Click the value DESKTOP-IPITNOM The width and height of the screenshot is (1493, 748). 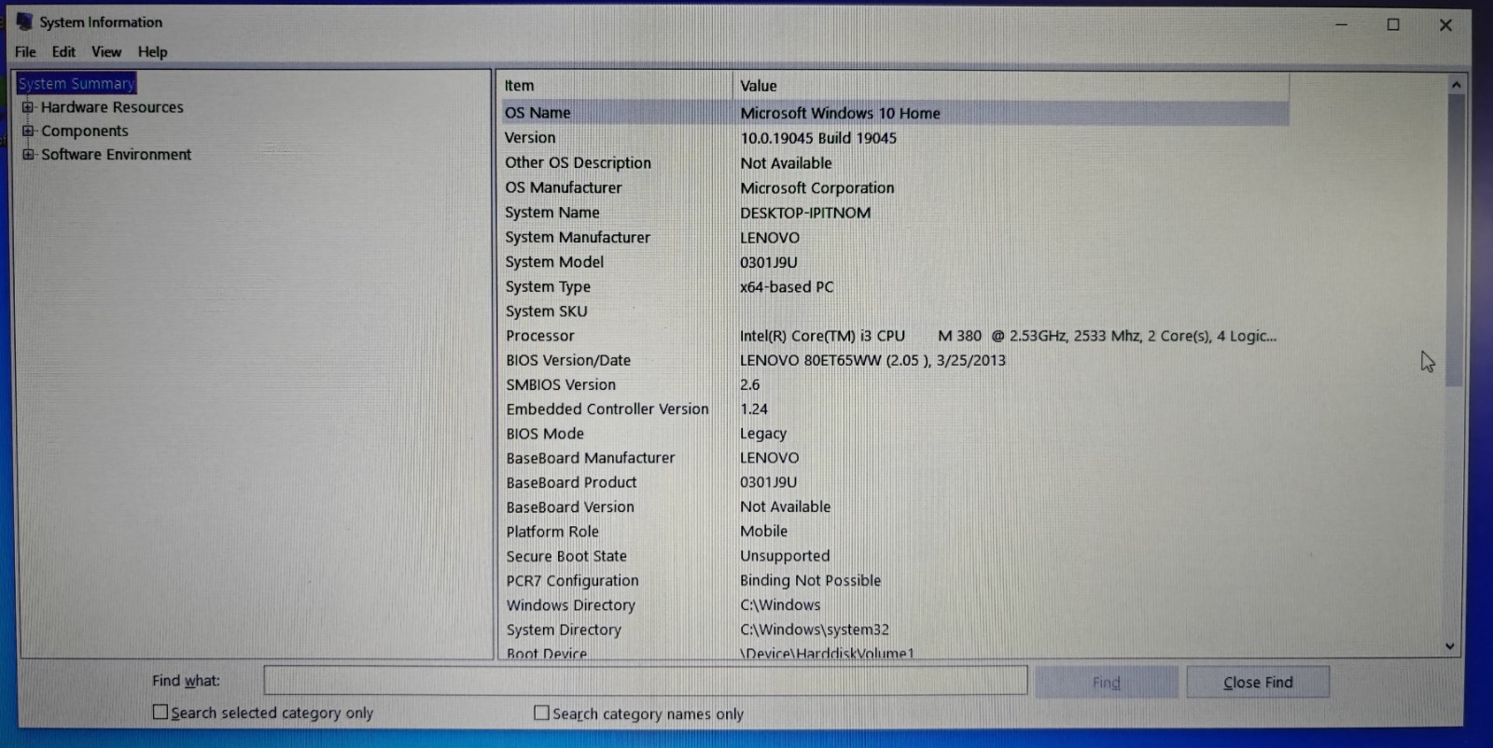[805, 213]
